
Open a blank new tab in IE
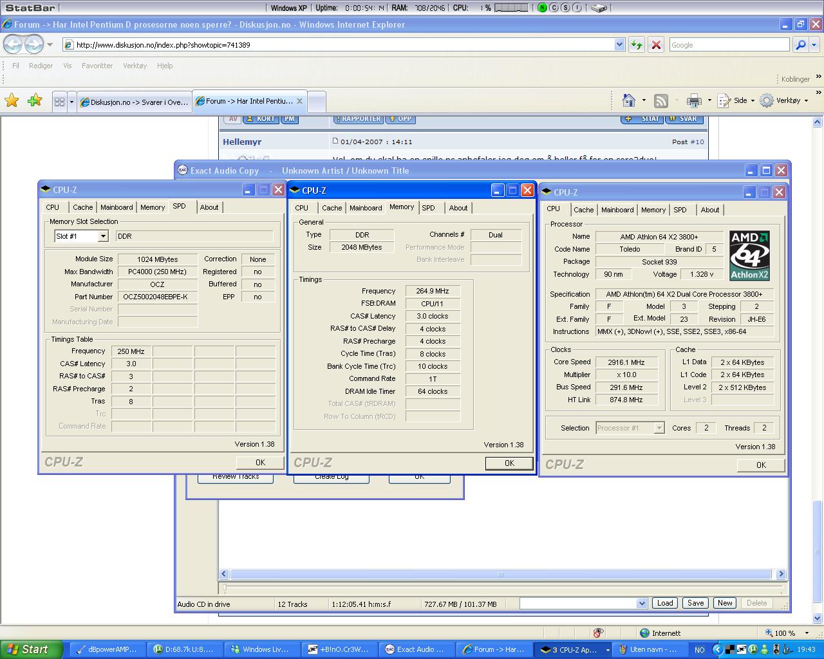click(316, 102)
